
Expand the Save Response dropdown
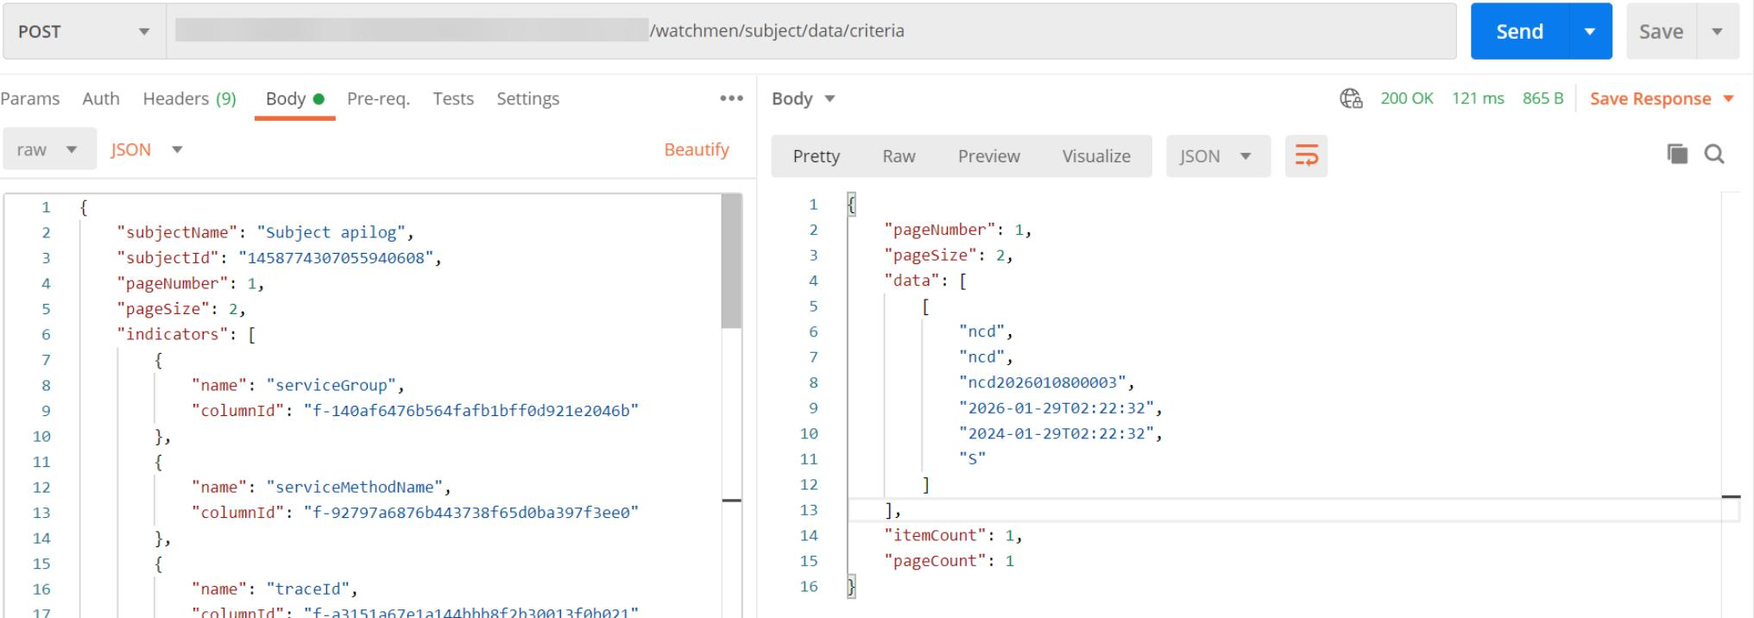pyautogui.click(x=1729, y=98)
